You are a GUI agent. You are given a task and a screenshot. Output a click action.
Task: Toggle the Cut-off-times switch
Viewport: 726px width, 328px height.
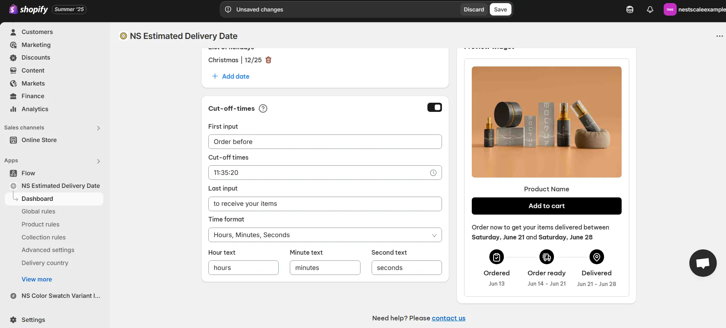tap(435, 108)
